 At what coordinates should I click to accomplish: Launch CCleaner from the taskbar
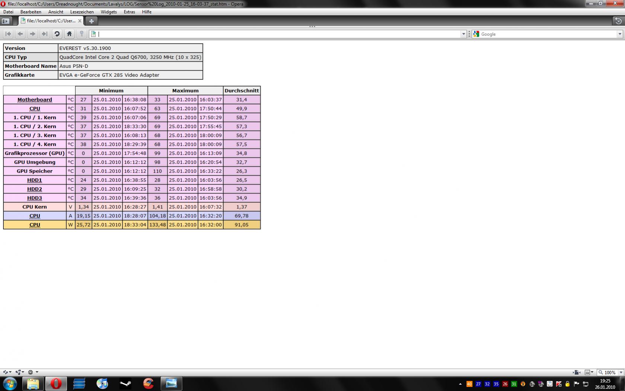click(x=149, y=384)
